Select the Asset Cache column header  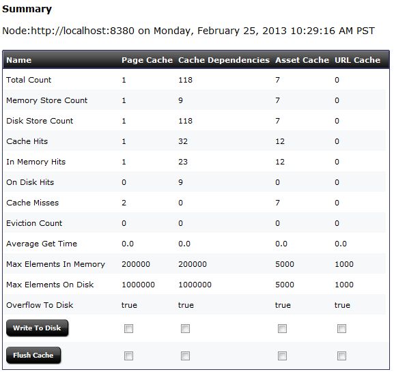tap(302, 60)
